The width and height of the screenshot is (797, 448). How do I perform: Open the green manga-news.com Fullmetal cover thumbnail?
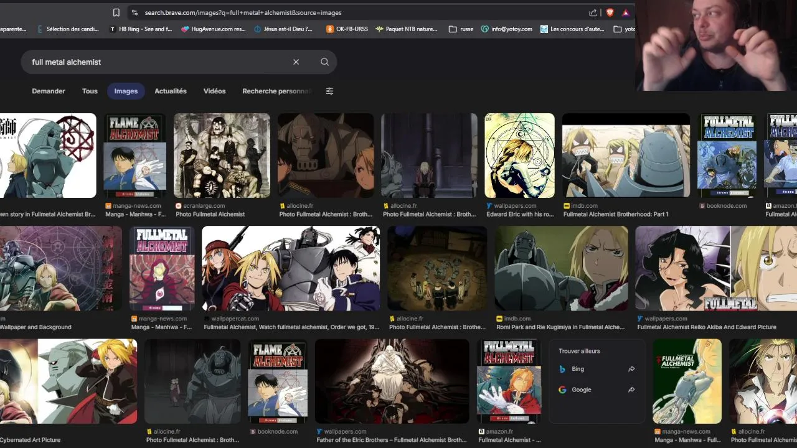687,381
